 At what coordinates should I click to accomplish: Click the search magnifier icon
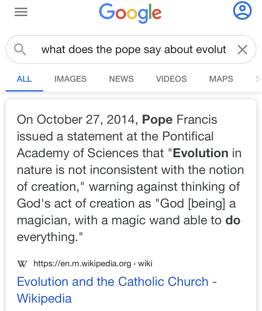coord(20,49)
